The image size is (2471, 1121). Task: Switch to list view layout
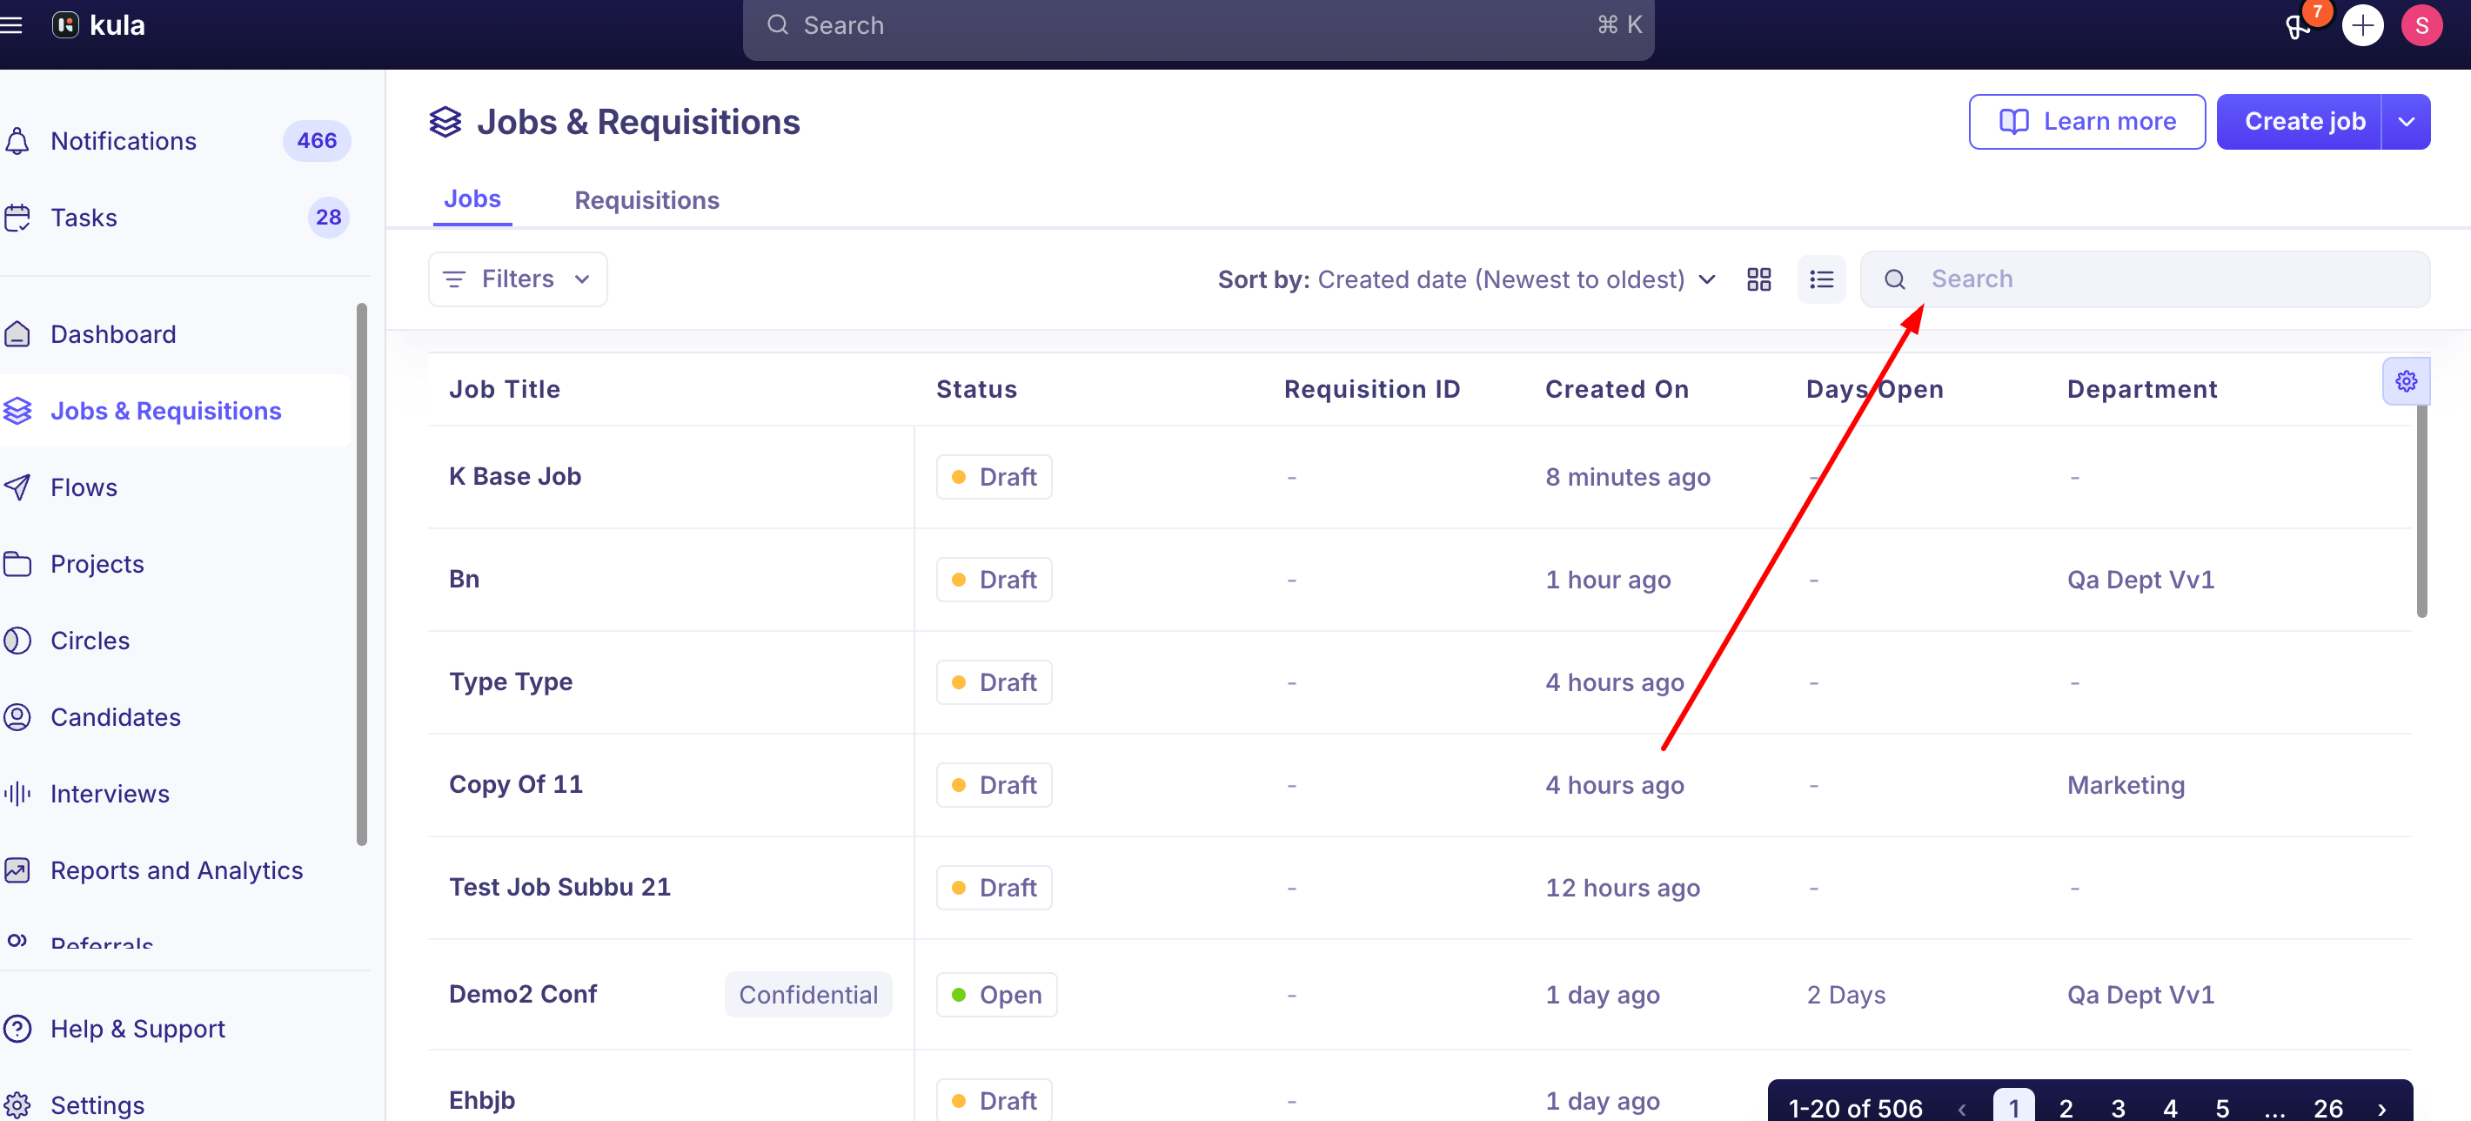1821,279
